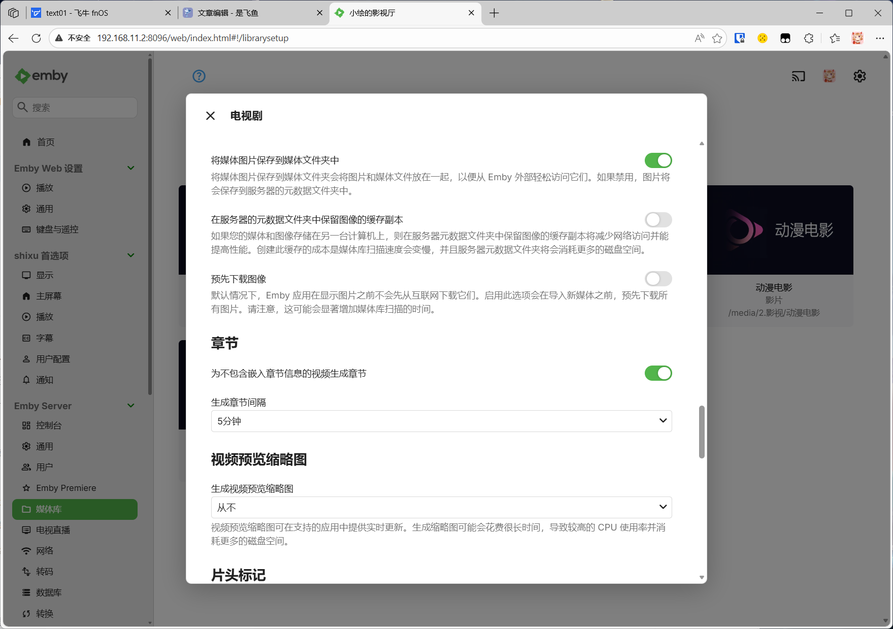Click the Emby logo in sidebar
Screen dimensions: 893x629
(x=42, y=76)
